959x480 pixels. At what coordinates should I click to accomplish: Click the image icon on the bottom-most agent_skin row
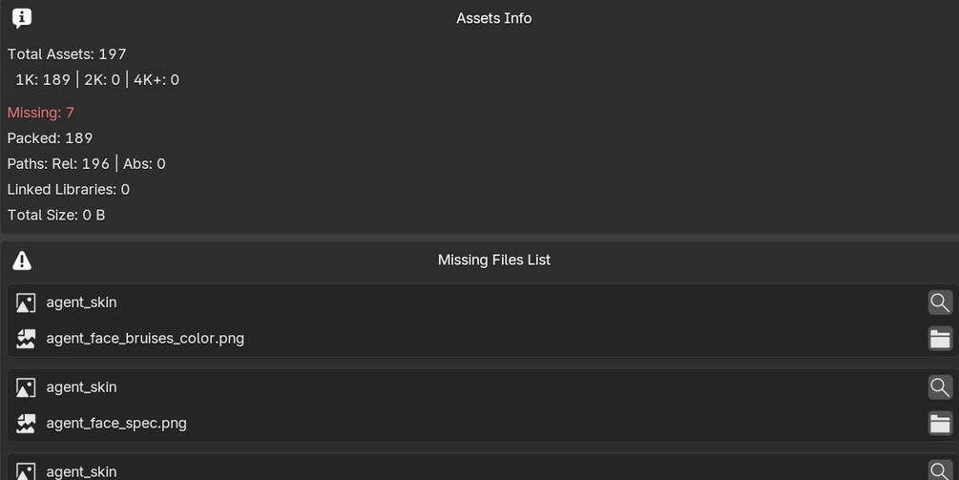click(x=26, y=471)
